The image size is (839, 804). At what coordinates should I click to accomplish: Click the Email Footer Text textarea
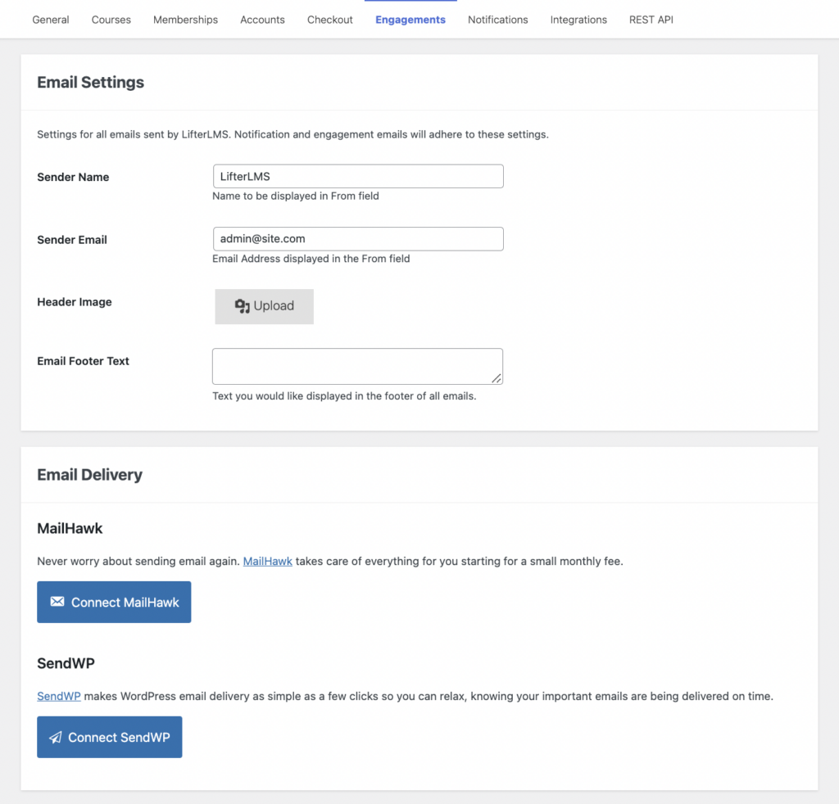pyautogui.click(x=358, y=366)
